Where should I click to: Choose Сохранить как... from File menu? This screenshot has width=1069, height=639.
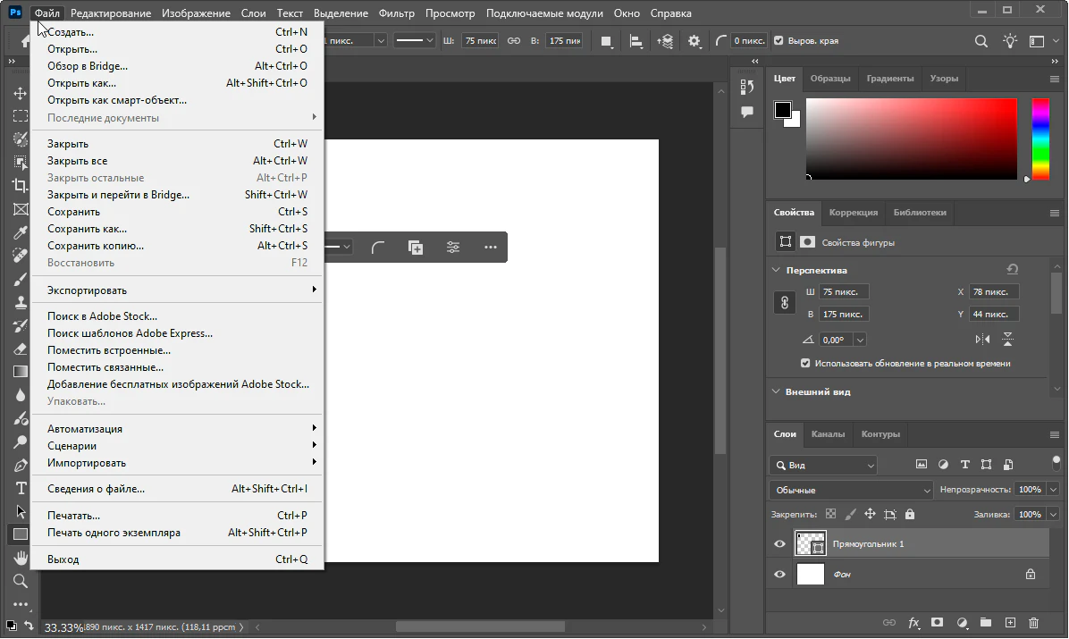click(88, 229)
